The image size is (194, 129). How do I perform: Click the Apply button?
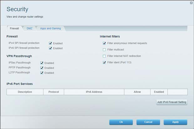pyautogui.click(x=175, y=122)
